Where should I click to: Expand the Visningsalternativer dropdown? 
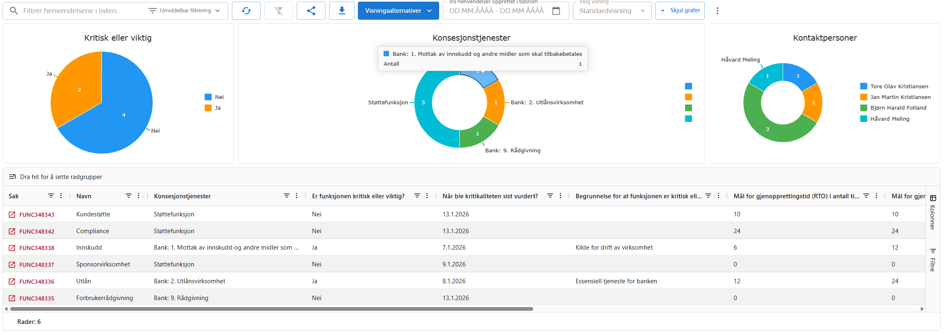pos(398,11)
